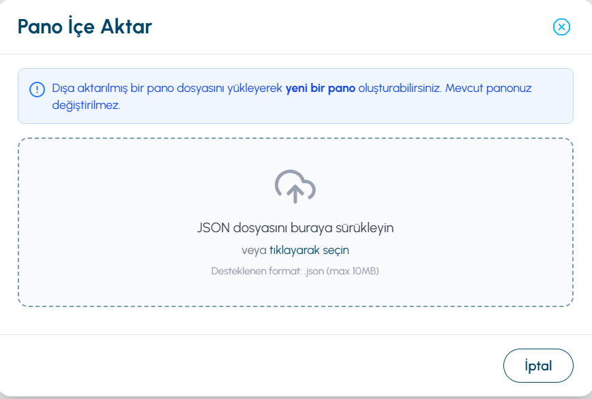
Task: Click the 'Pano İçe Aktar' title
Action: [x=85, y=27]
